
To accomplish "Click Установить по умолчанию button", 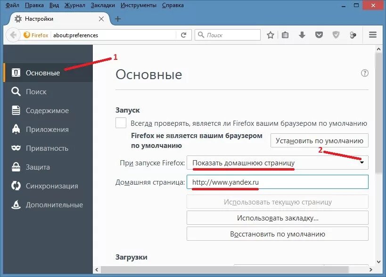I will tap(319, 140).
